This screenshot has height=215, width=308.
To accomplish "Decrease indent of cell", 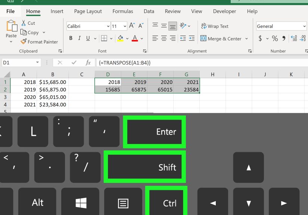I will click(183, 38).
